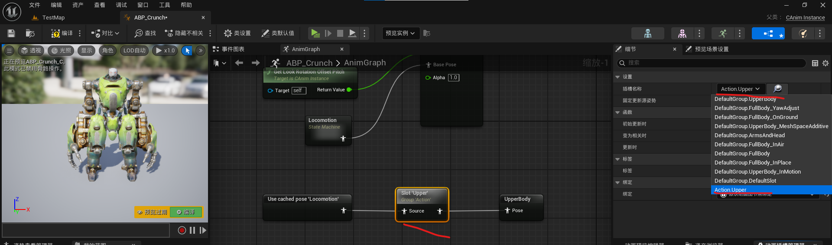Toggle 隐藏不相关 hide unrelated nodes
The image size is (832, 245).
(x=184, y=33)
